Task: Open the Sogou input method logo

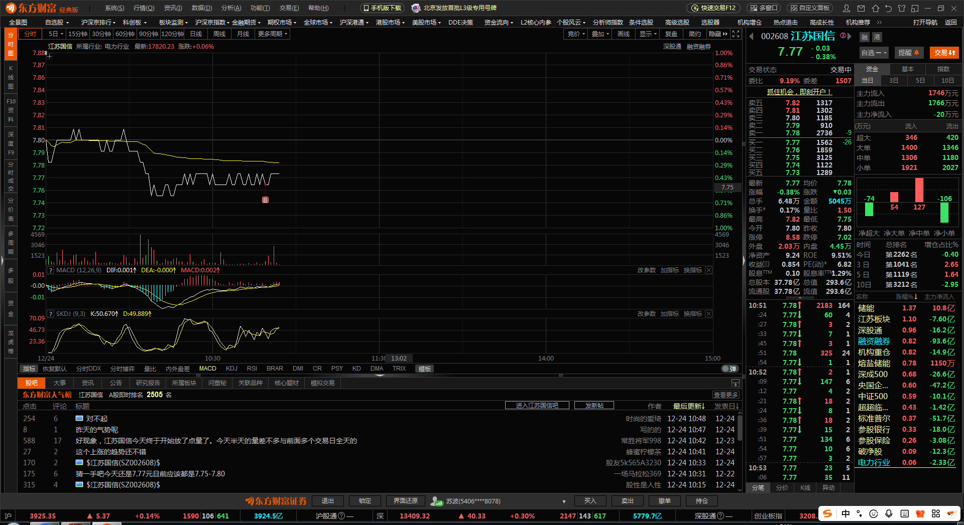Action: [828, 513]
